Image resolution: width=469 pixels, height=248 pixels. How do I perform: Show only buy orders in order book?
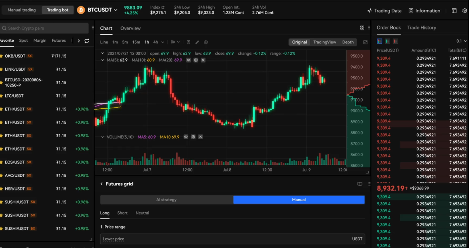pos(388,41)
